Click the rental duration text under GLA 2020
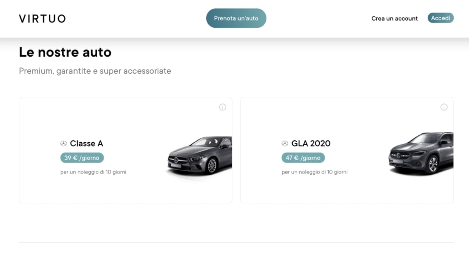 pos(315,172)
